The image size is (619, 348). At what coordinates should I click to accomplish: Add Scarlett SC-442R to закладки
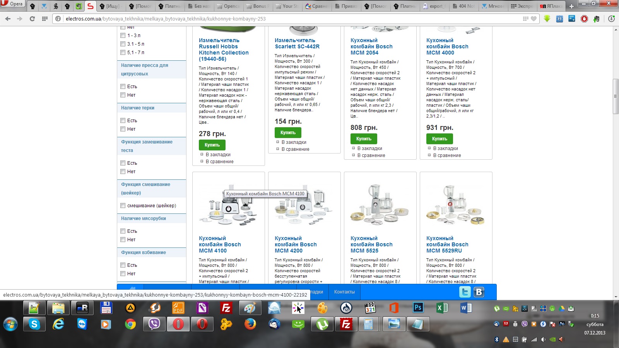[294, 142]
